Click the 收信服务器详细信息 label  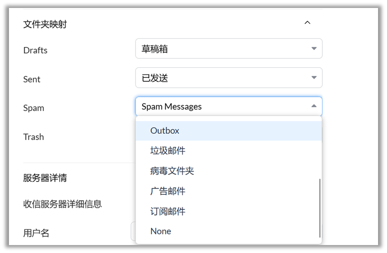(x=63, y=204)
